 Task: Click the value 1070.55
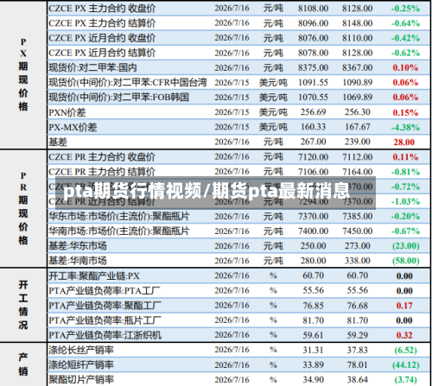[x=313, y=98]
